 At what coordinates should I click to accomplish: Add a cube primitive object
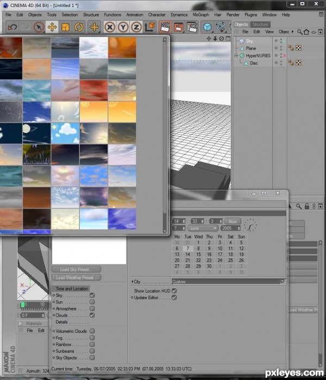coord(208,27)
